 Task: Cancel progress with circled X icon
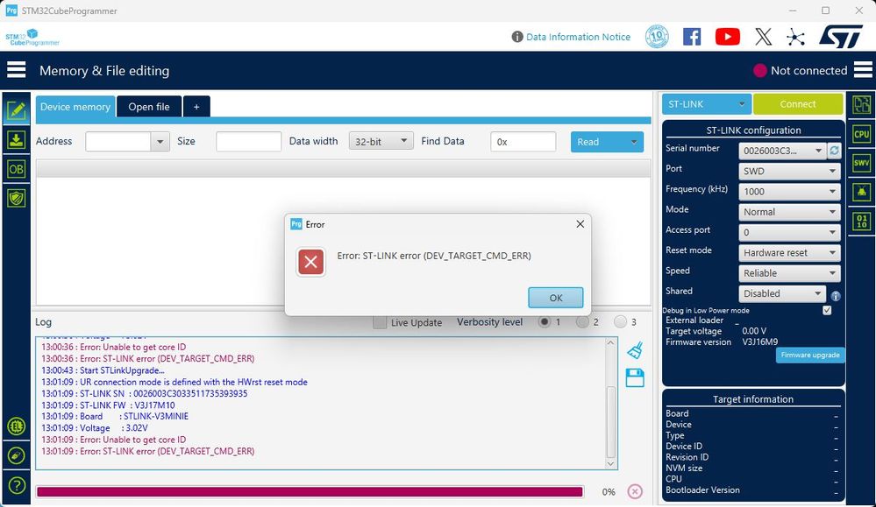pos(635,491)
